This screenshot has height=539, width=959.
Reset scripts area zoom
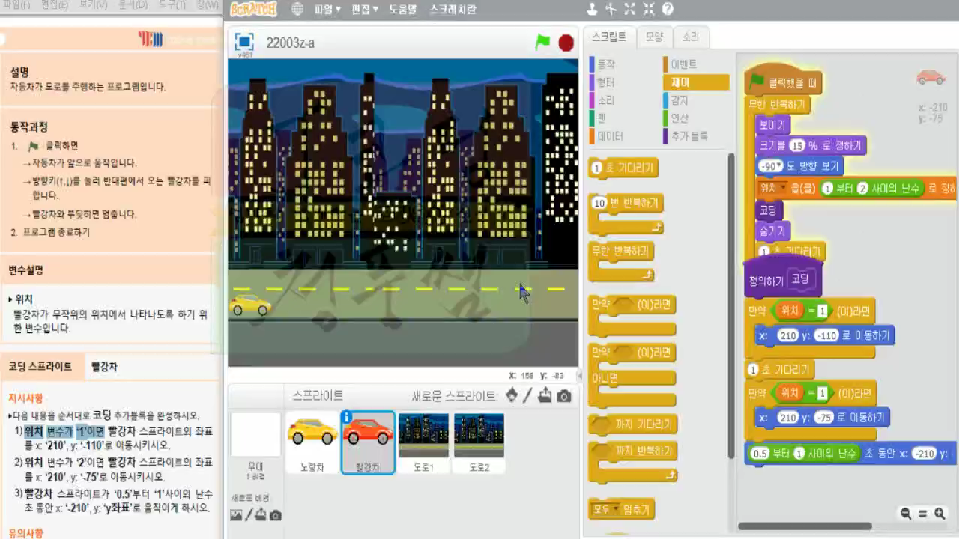(x=922, y=514)
